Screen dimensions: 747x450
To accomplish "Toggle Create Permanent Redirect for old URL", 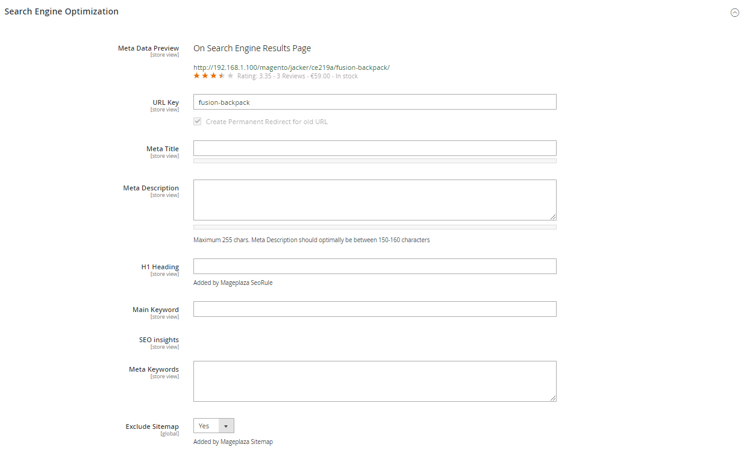I will [197, 121].
